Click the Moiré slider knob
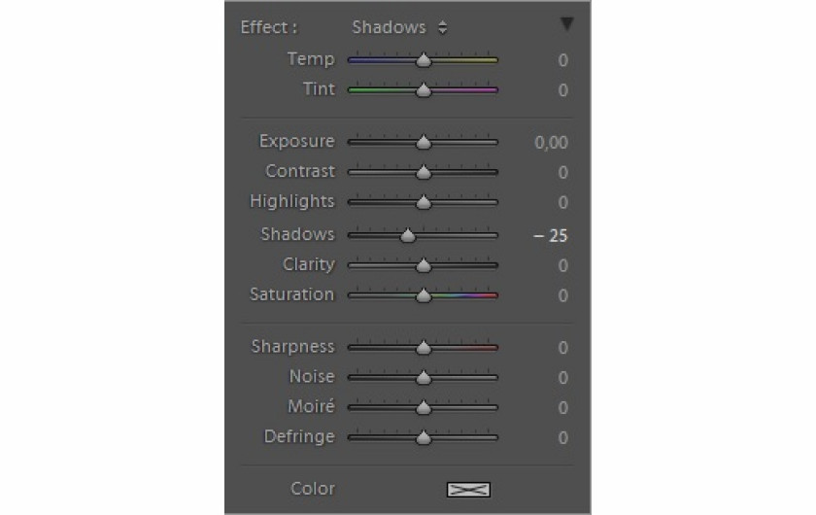 pyautogui.click(x=424, y=408)
